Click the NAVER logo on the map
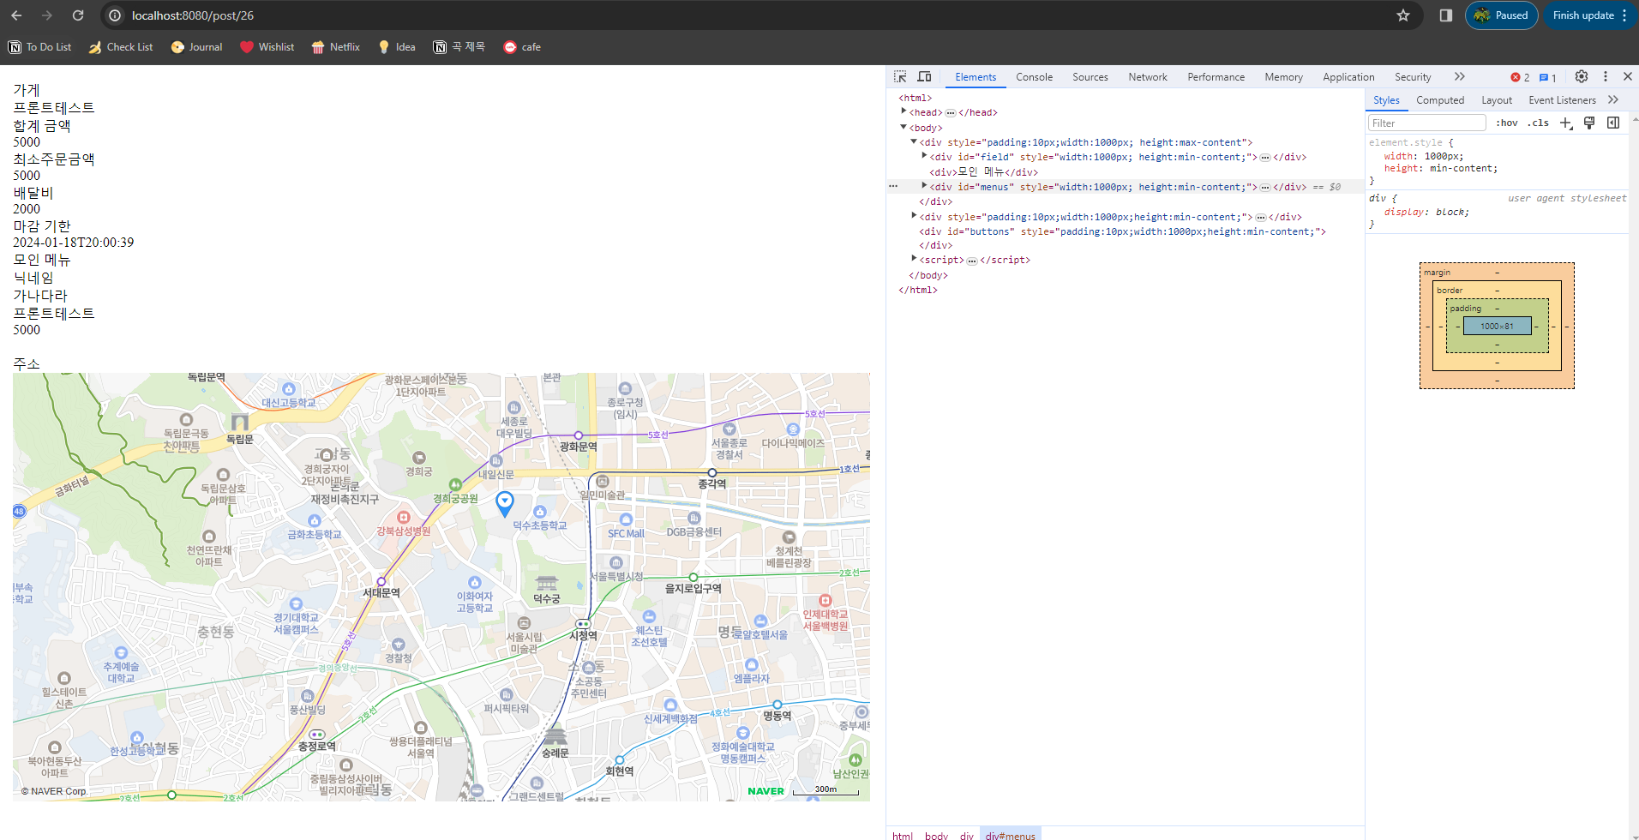Screen dimensions: 1639x840 point(765,791)
